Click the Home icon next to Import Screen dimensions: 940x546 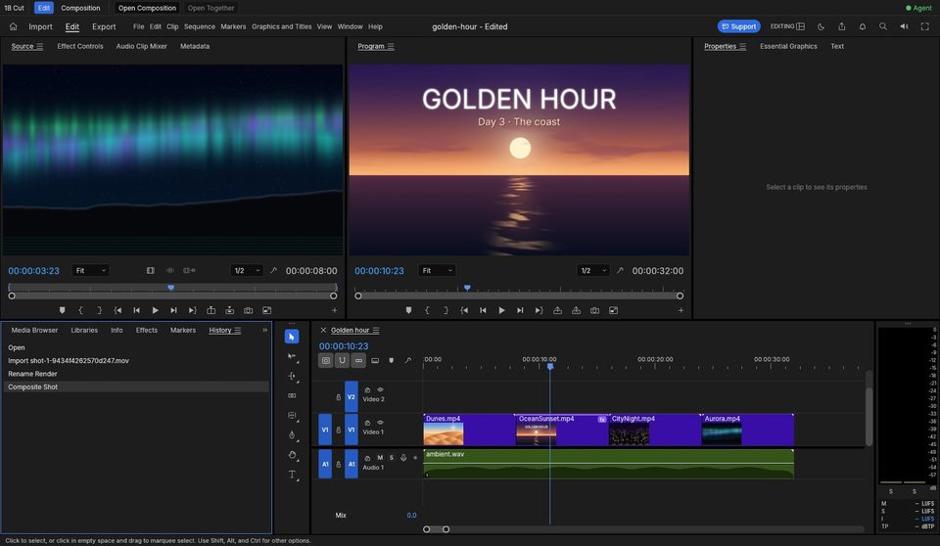coord(13,26)
